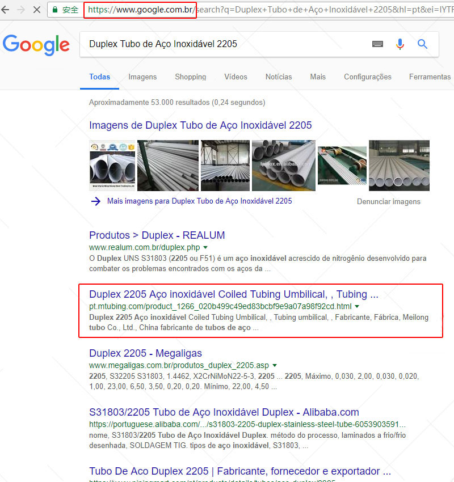Expand dropdown arrow next to realum.com.br URL
The image size is (454, 482).
coord(205,248)
